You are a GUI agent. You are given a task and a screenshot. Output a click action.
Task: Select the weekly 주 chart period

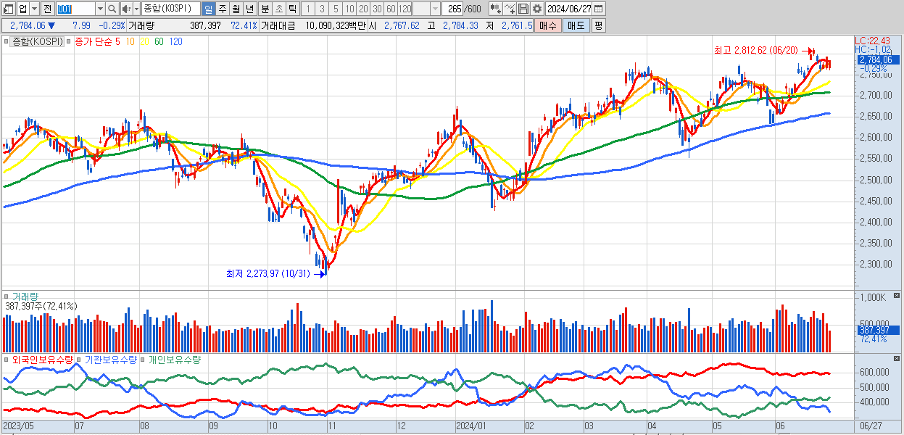pyautogui.click(x=223, y=9)
